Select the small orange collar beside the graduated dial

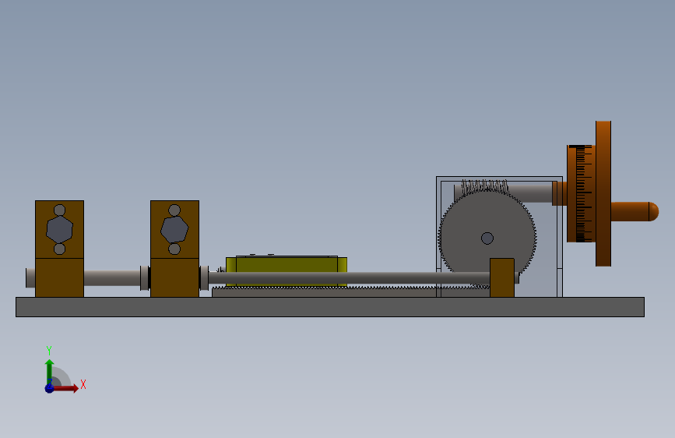tap(560, 193)
